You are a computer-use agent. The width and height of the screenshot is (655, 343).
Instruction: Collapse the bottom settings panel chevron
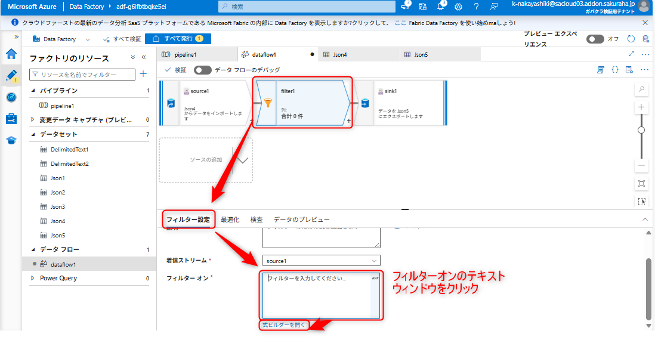(x=645, y=220)
